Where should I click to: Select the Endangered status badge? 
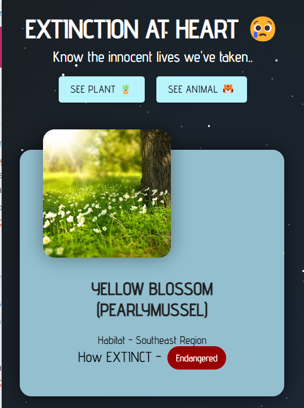coord(196,358)
